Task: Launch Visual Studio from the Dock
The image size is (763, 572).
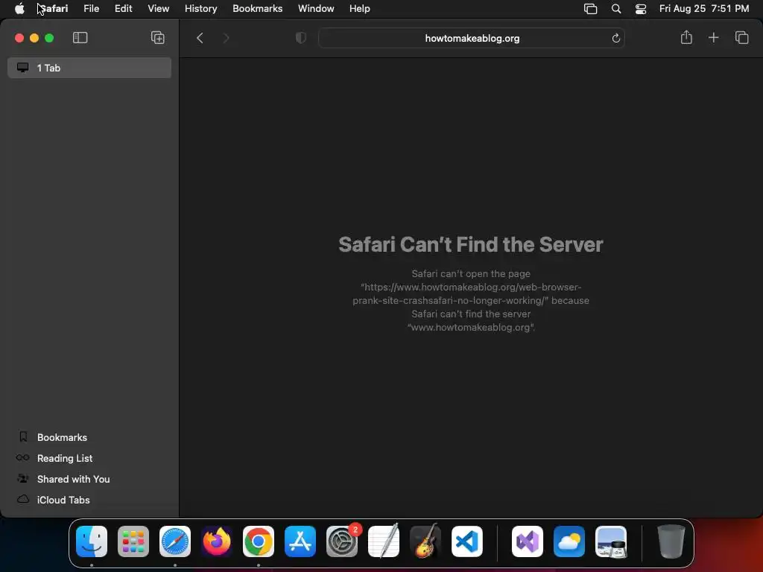Action: click(528, 541)
